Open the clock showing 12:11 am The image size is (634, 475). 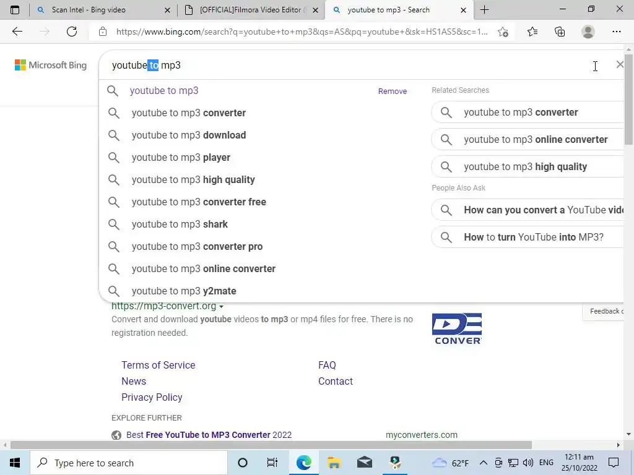[x=579, y=463]
